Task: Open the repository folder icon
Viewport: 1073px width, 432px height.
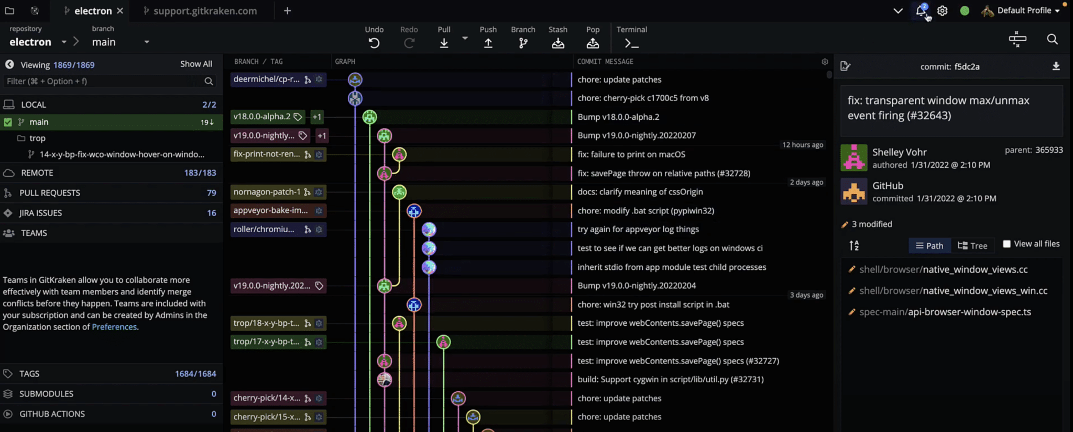Action: 9,10
